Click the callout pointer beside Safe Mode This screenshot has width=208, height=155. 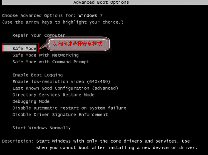pyautogui.click(x=43, y=45)
